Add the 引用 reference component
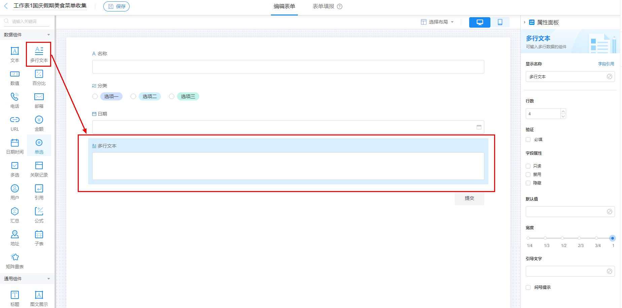 click(x=39, y=192)
